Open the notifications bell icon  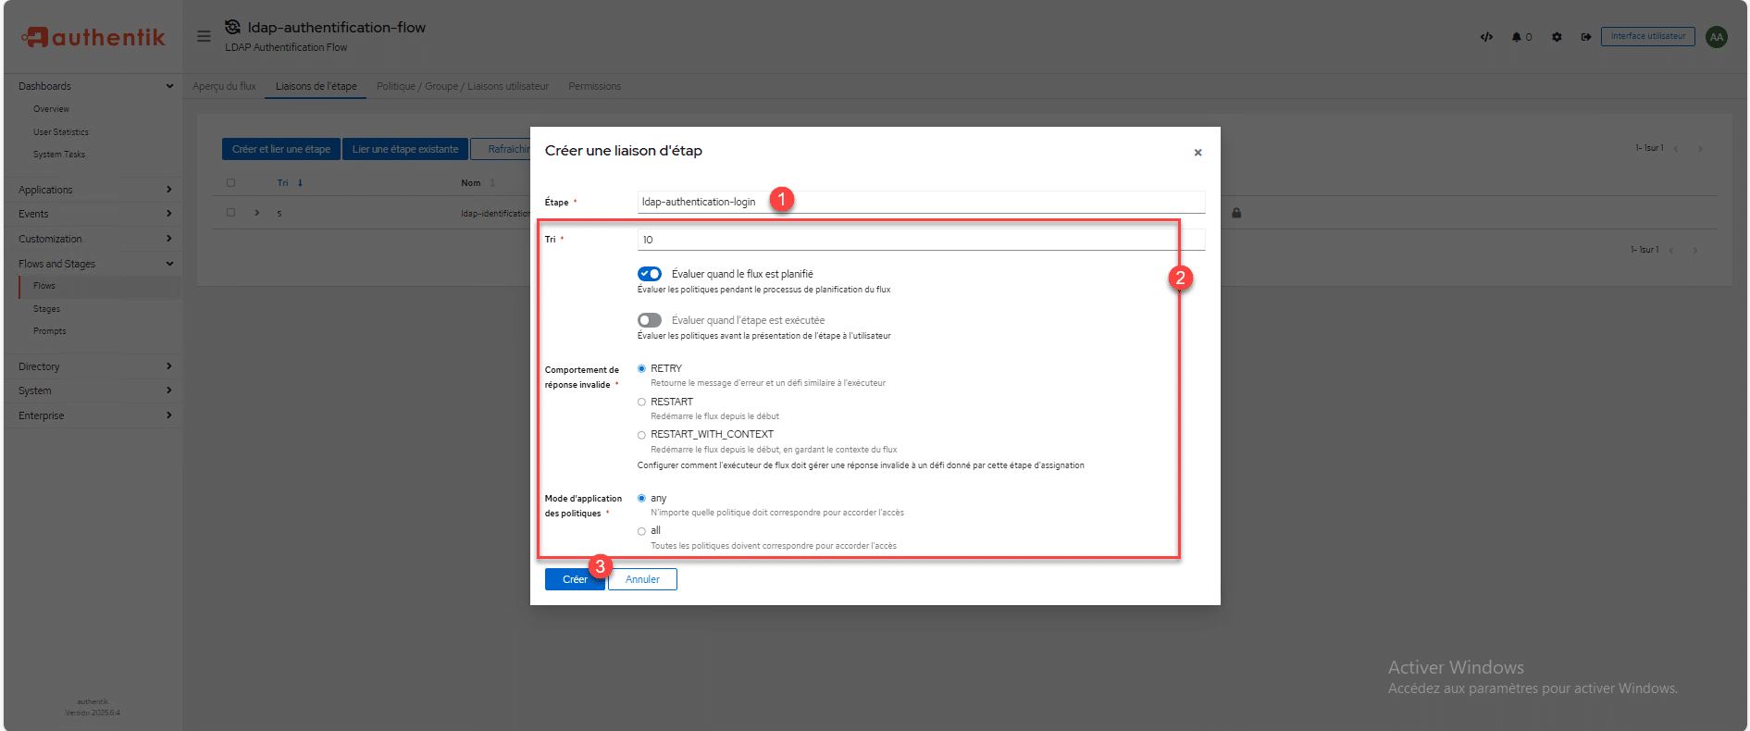click(x=1517, y=37)
